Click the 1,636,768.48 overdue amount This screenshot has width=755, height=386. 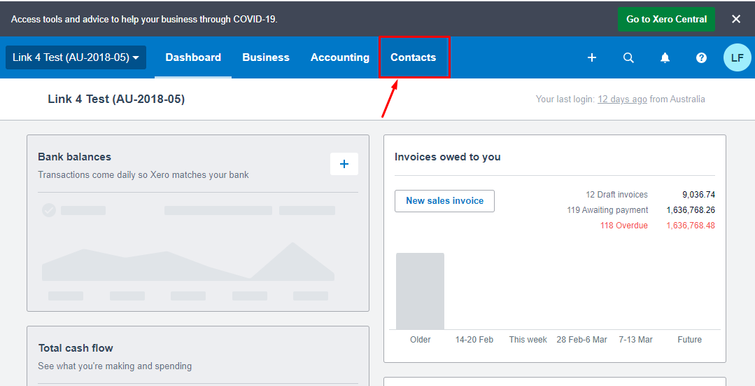tap(691, 226)
